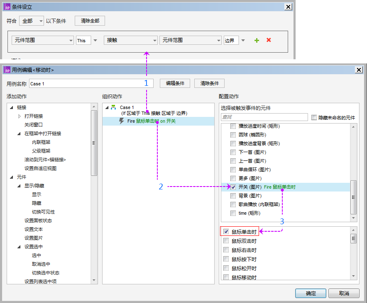Image resolution: width=367 pixels, height=303 pixels.
Task: Open the 接触 comparison dropdown
Action: (x=130, y=40)
